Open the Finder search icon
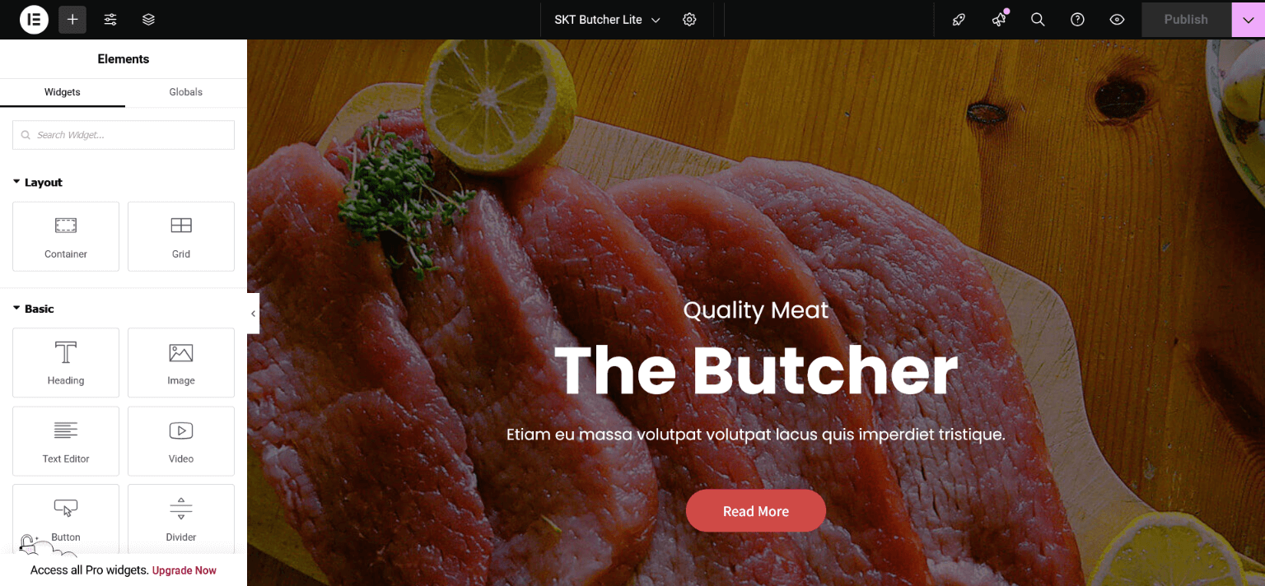The image size is (1265, 586). coord(1038,20)
